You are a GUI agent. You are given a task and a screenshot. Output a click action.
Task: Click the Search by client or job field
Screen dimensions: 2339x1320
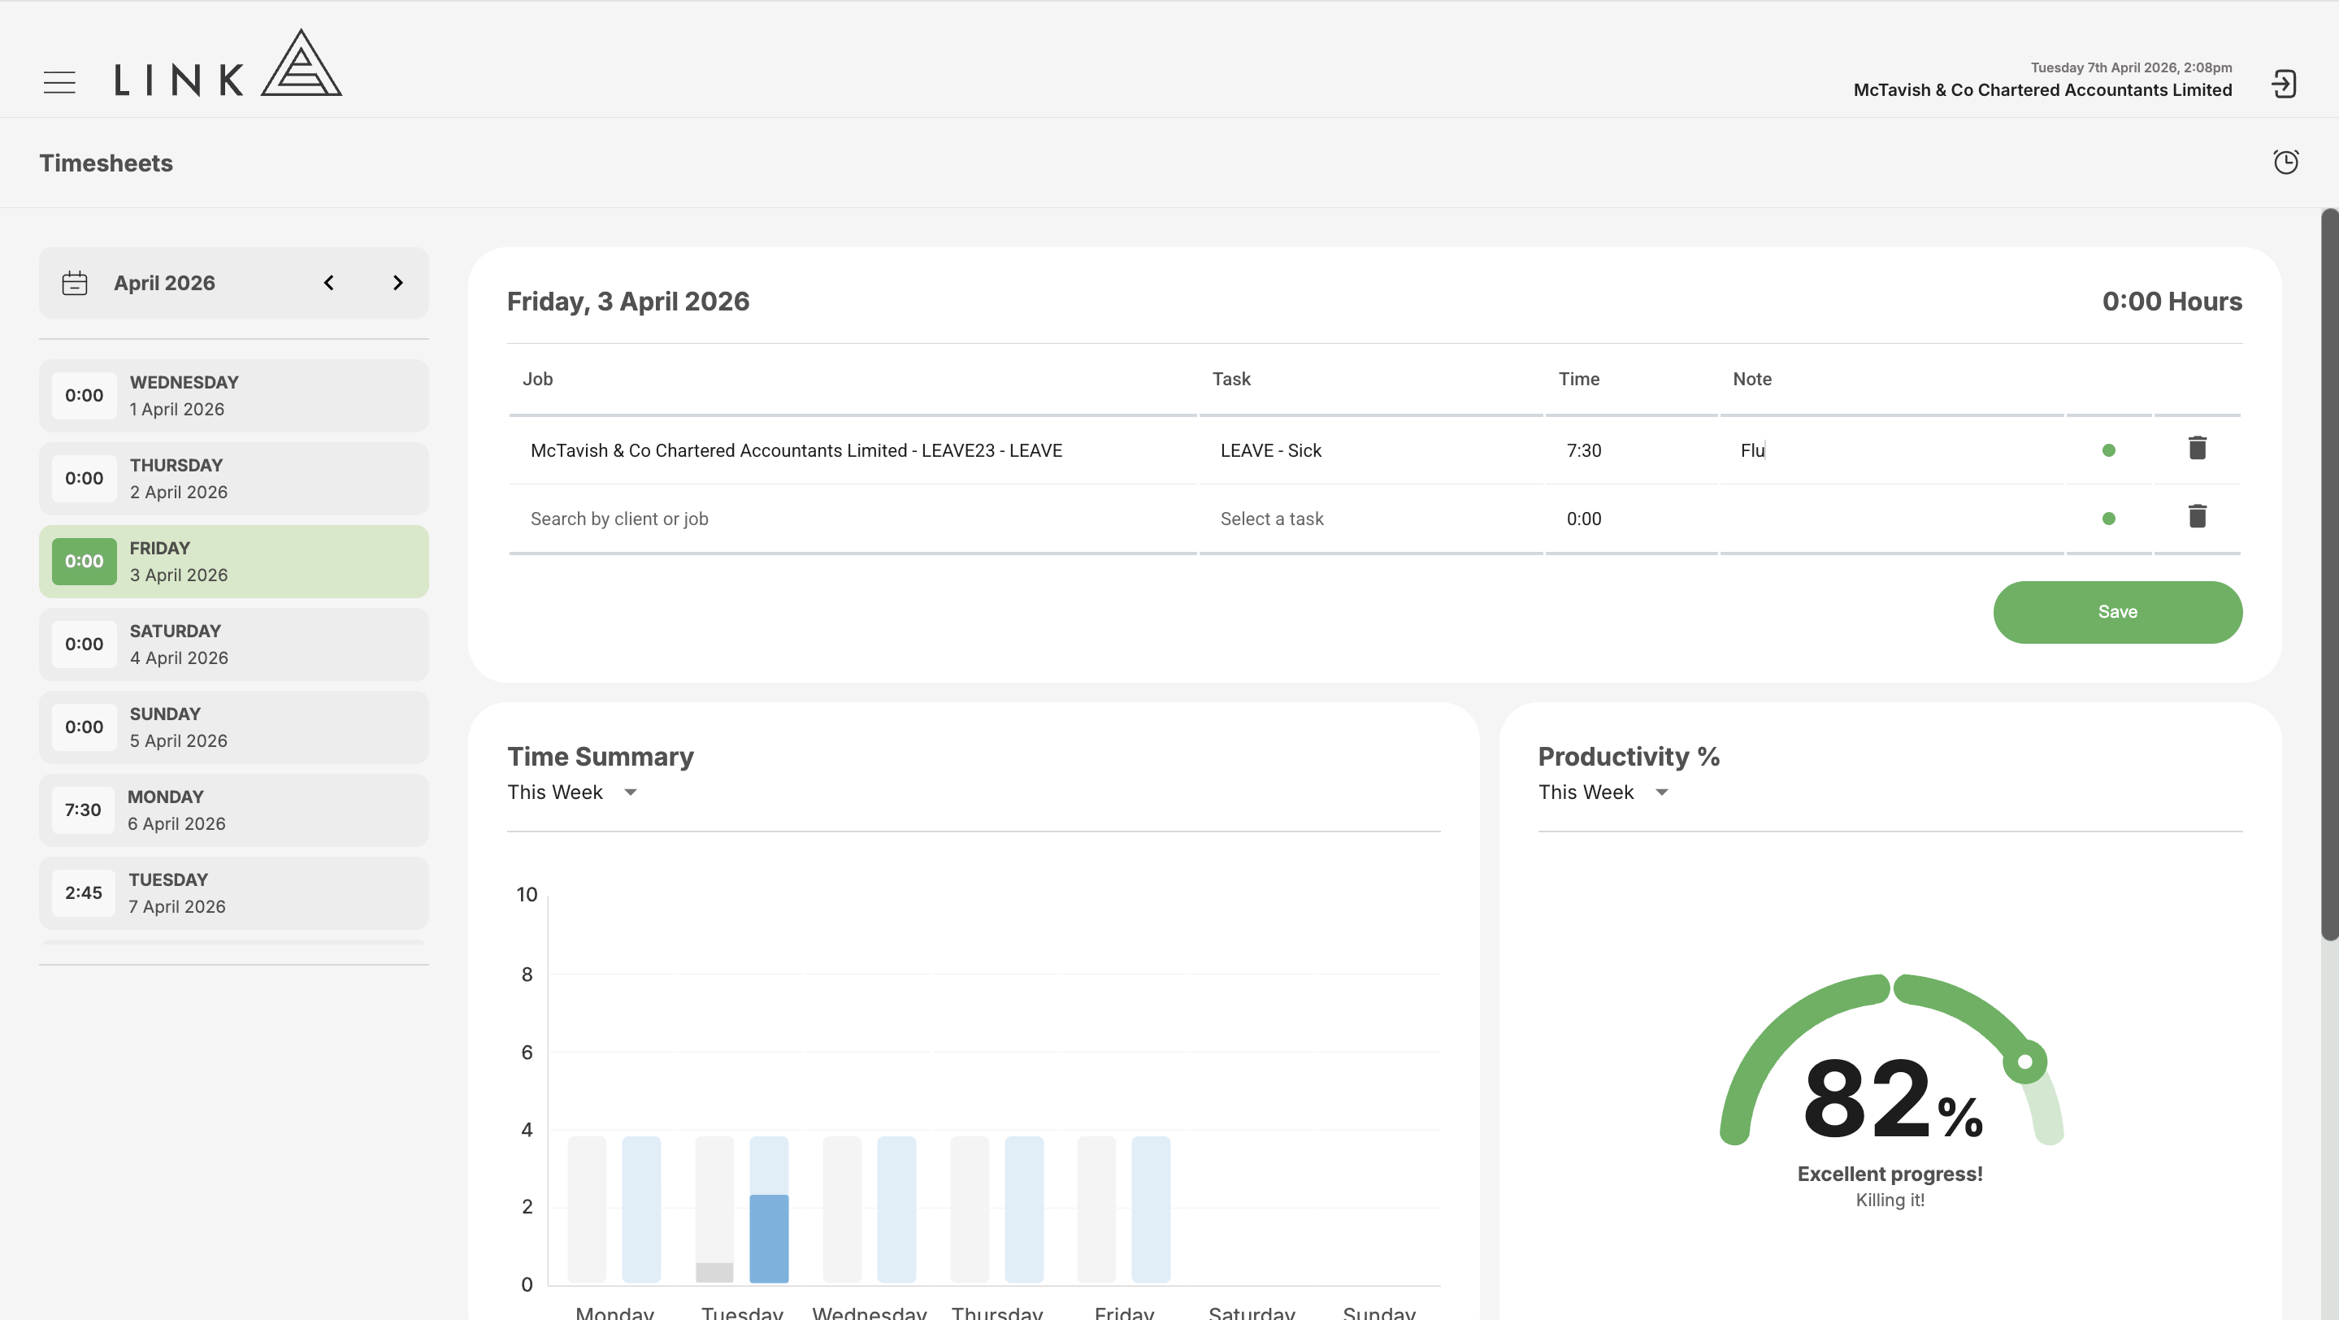(x=853, y=519)
